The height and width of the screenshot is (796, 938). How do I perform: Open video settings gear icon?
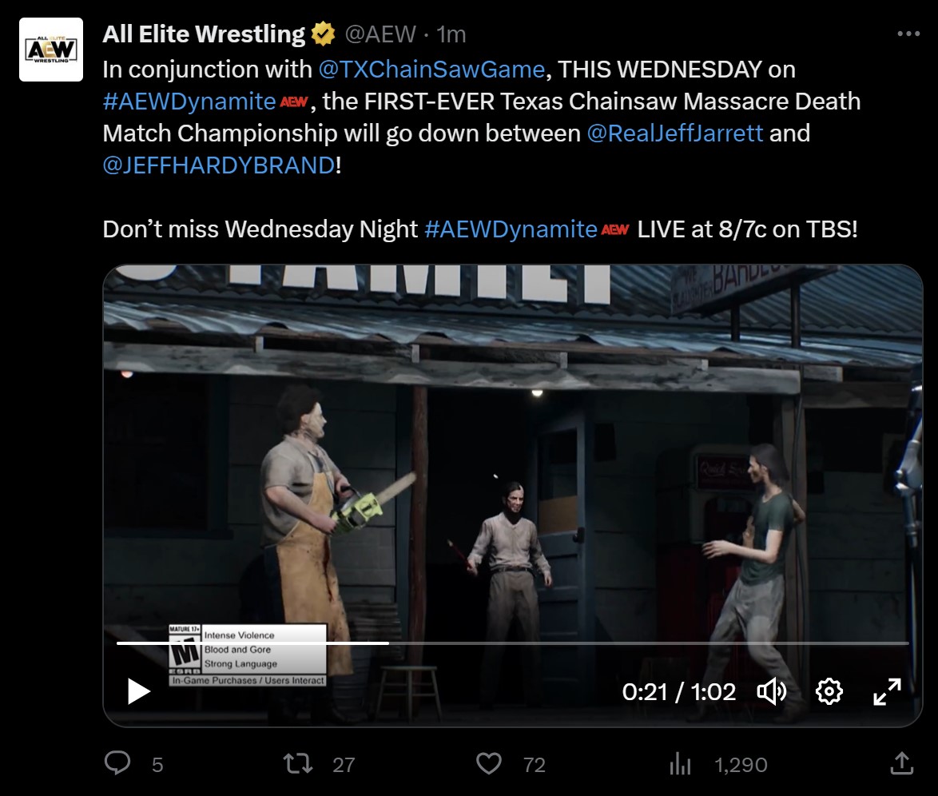tap(829, 692)
